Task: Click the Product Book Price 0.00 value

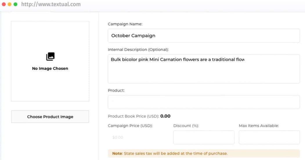Action: pyautogui.click(x=165, y=116)
